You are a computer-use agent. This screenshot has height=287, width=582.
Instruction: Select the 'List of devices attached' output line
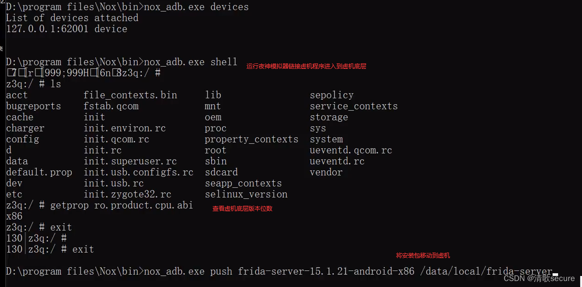72,18
